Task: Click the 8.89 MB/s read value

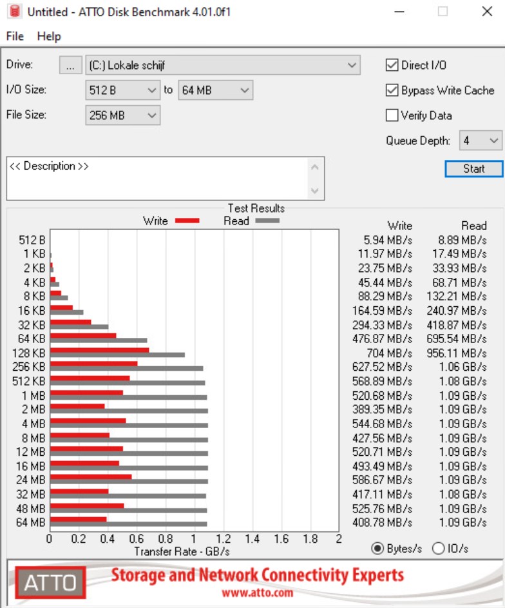Action: click(x=462, y=240)
